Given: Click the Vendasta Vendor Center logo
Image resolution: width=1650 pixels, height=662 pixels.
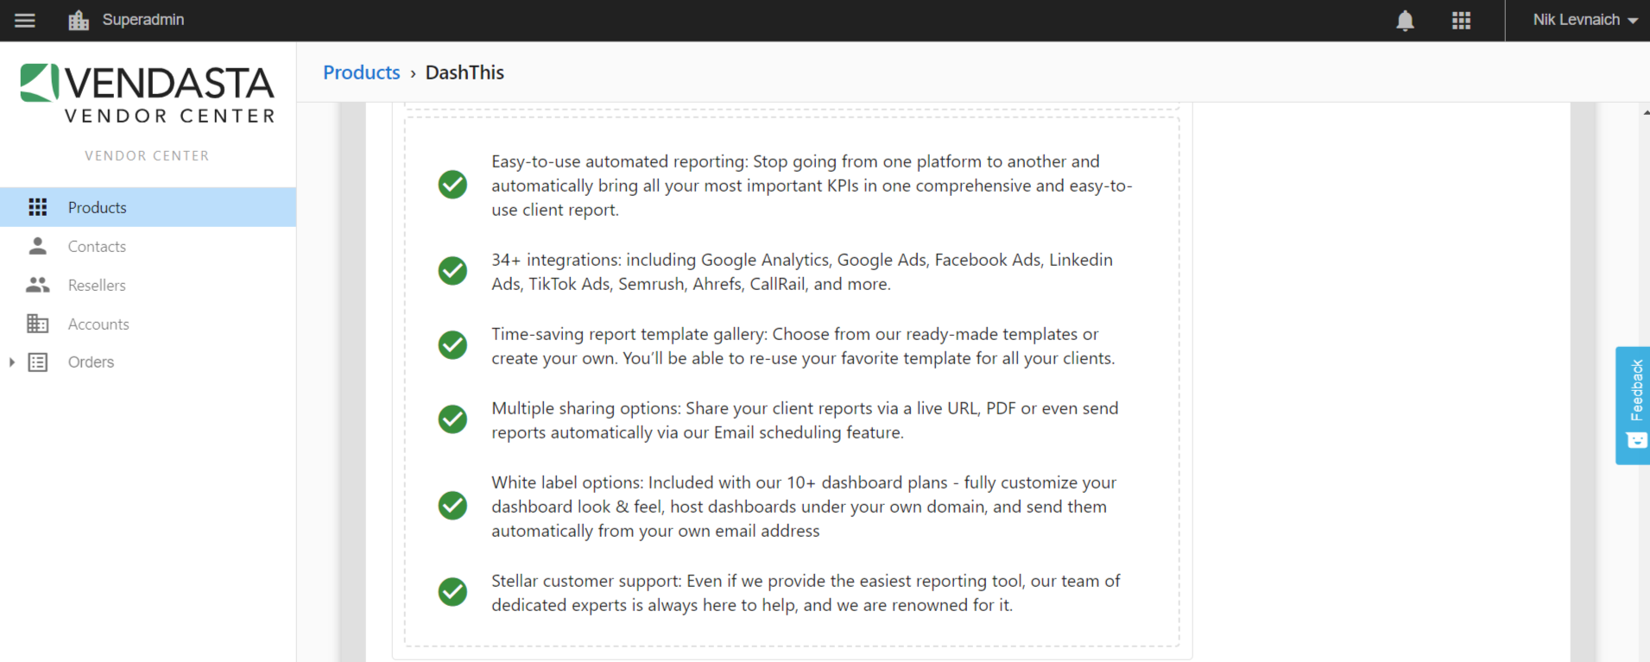Looking at the screenshot, I should point(148,93).
